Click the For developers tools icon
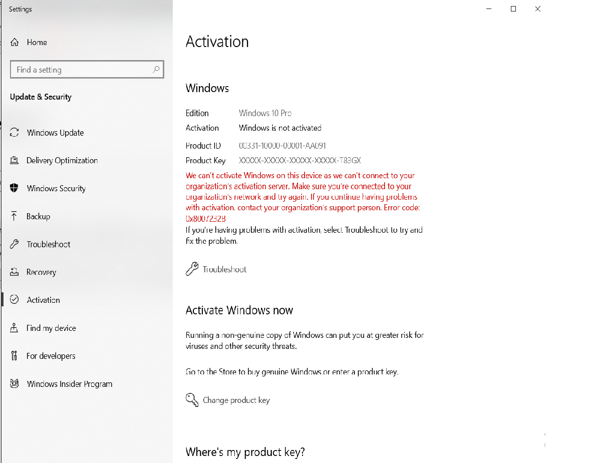 (x=15, y=355)
